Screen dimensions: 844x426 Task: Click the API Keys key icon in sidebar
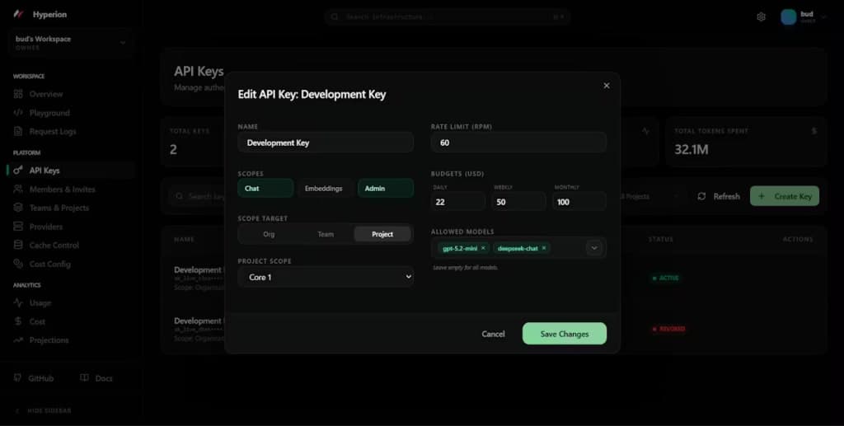[x=18, y=170]
